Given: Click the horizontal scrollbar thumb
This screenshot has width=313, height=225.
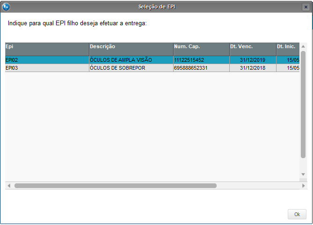Looking at the screenshot, I should [x=115, y=186].
